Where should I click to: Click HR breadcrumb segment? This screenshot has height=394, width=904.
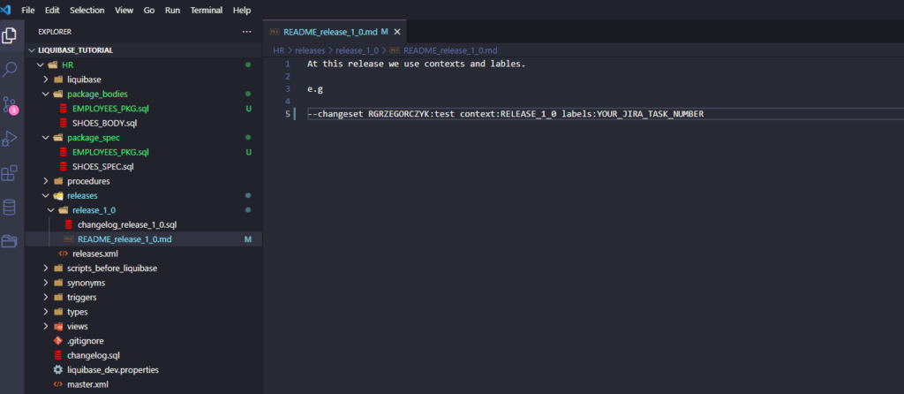point(278,50)
